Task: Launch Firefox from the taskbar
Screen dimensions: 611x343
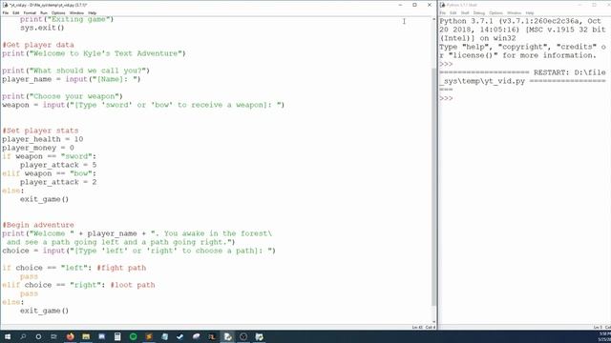Action: [x=70, y=336]
